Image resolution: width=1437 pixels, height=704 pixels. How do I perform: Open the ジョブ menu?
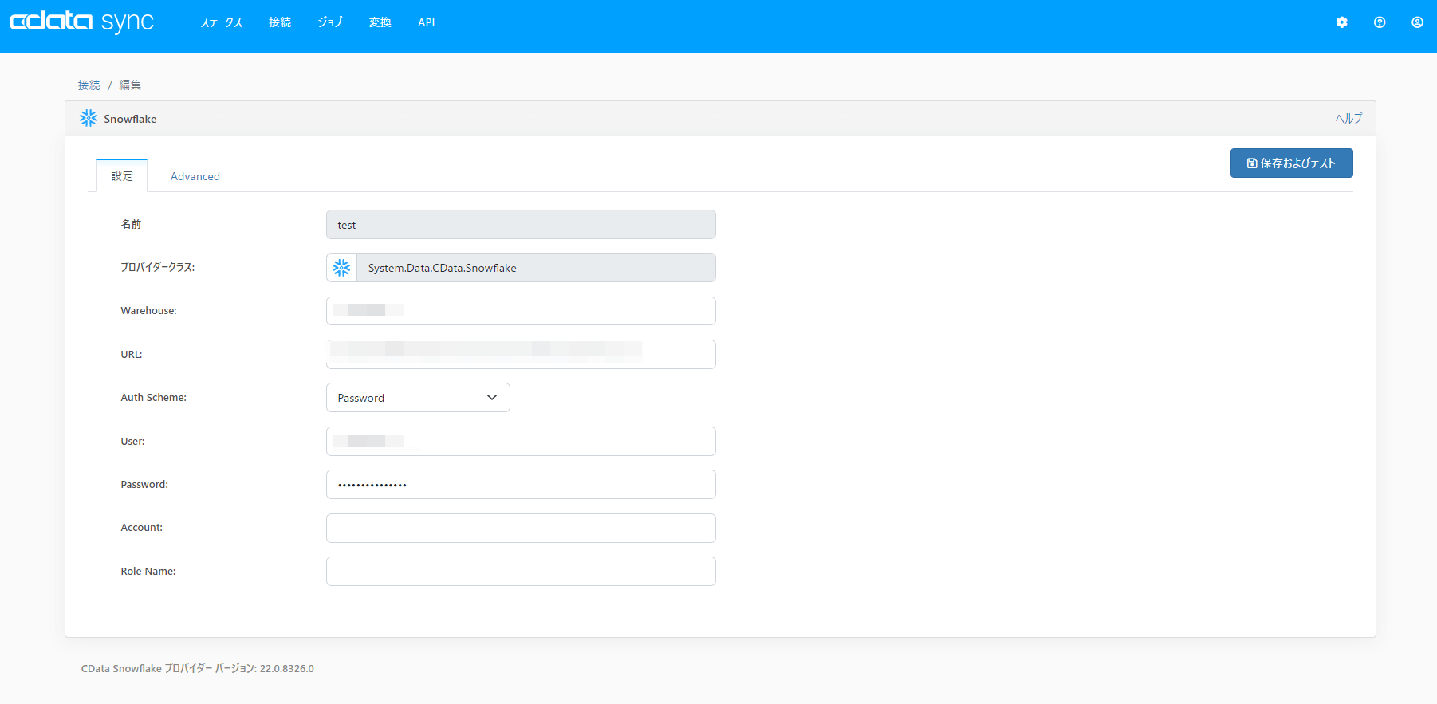[330, 22]
